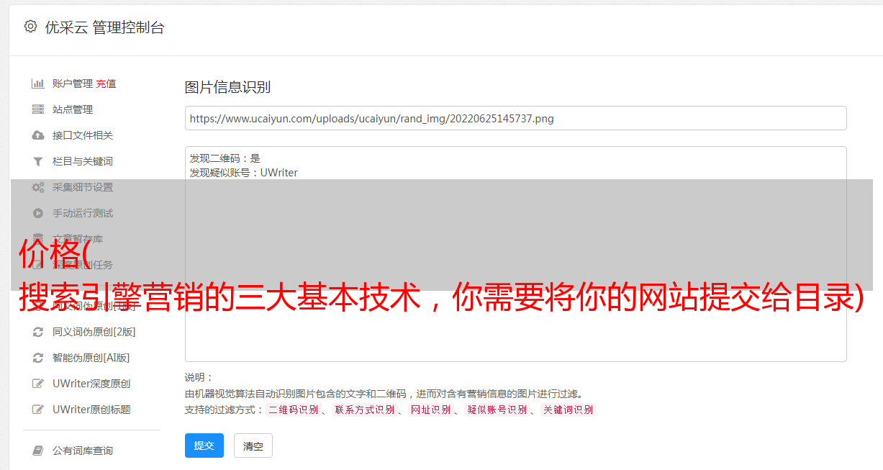This screenshot has height=470, width=883.
Task: Open 同义词伪原创[2版] via its refresh icon
Action: [x=38, y=332]
